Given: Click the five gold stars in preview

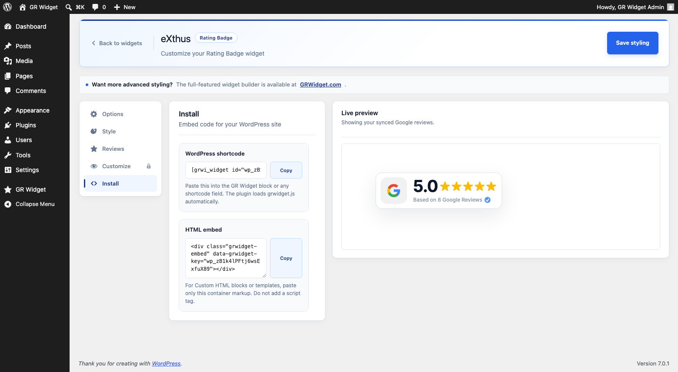Looking at the screenshot, I should [468, 186].
